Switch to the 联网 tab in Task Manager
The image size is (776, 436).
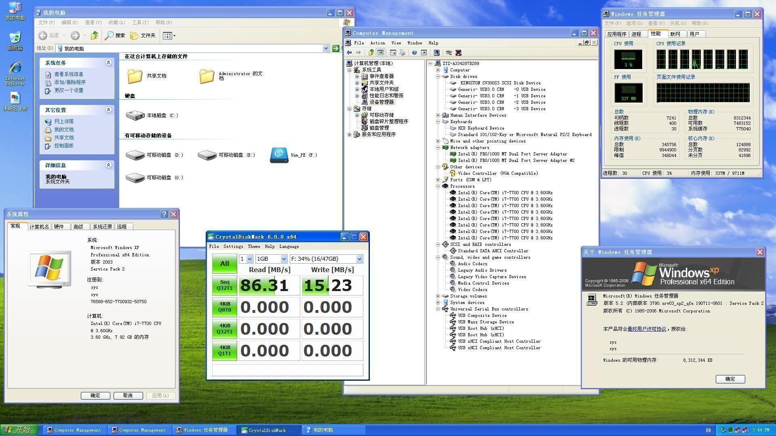coord(675,34)
